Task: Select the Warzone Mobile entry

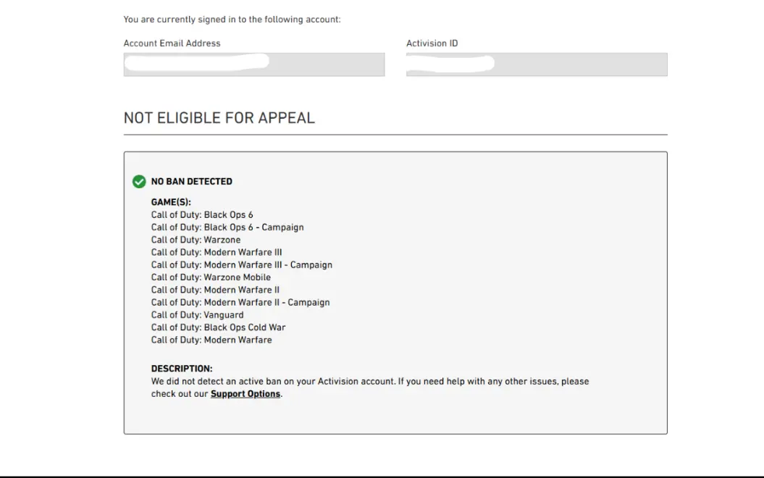Action: tap(211, 277)
